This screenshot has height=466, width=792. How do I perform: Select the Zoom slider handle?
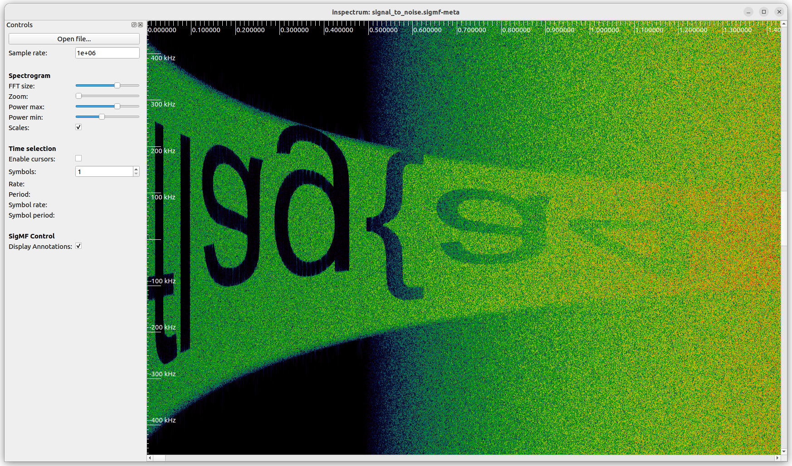[78, 96]
